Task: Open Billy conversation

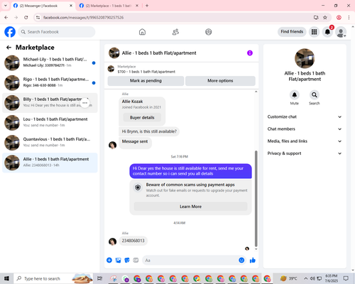Action: 50,103
